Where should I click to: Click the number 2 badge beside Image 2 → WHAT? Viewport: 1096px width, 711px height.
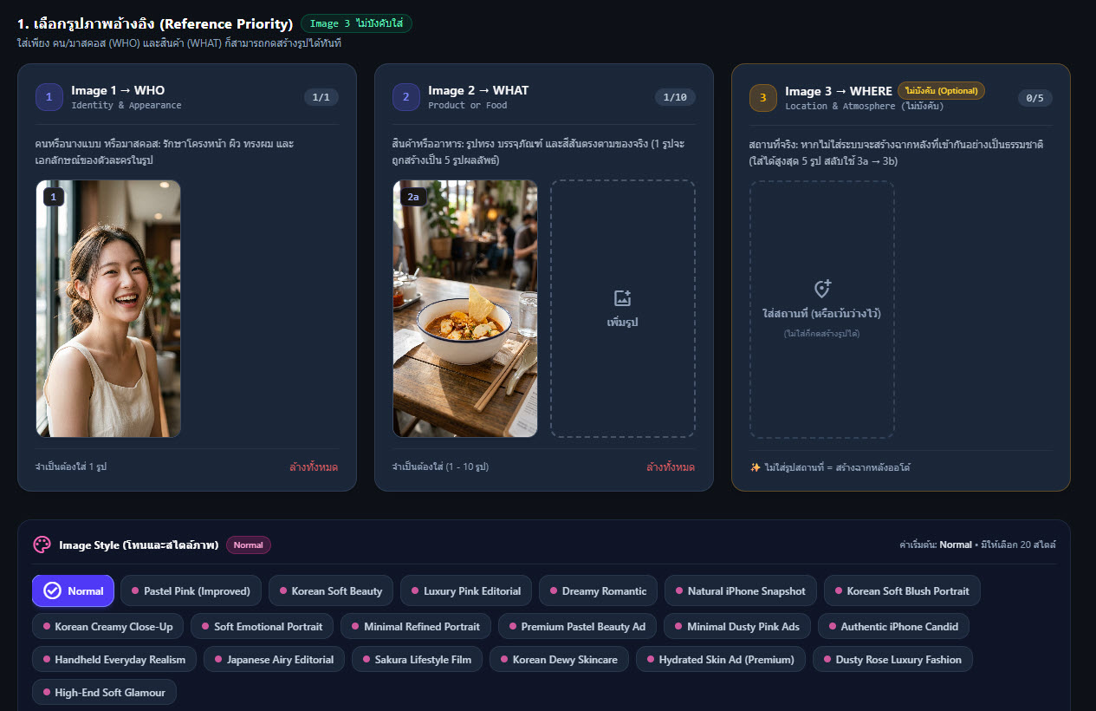(406, 97)
